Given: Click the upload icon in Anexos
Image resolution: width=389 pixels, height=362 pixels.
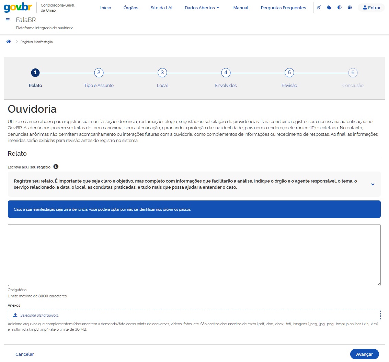Looking at the screenshot, I should (x=15, y=315).
